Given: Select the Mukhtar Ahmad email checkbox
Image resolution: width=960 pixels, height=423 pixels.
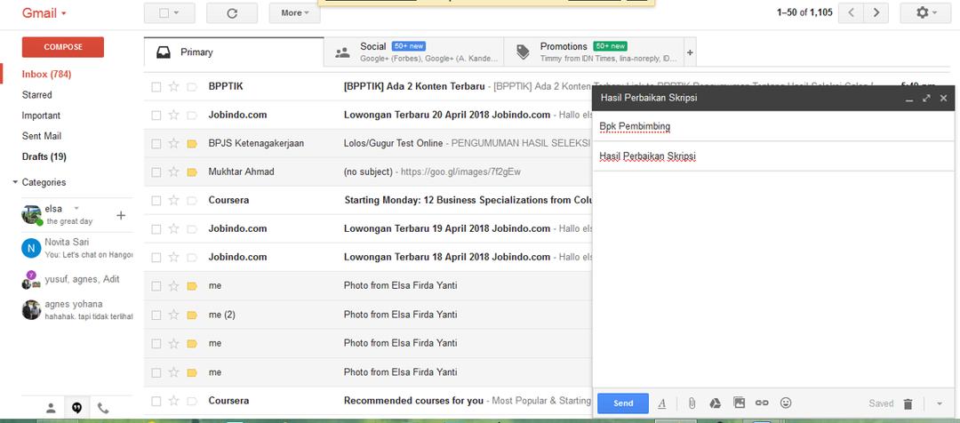Looking at the screenshot, I should click(x=156, y=172).
